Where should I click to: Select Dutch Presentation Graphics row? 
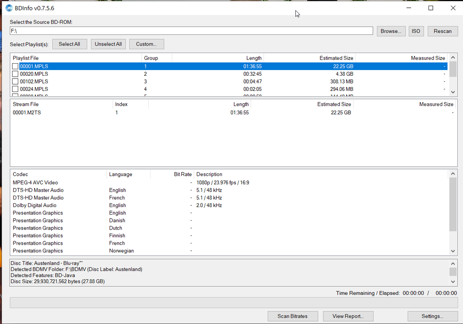[229, 228]
